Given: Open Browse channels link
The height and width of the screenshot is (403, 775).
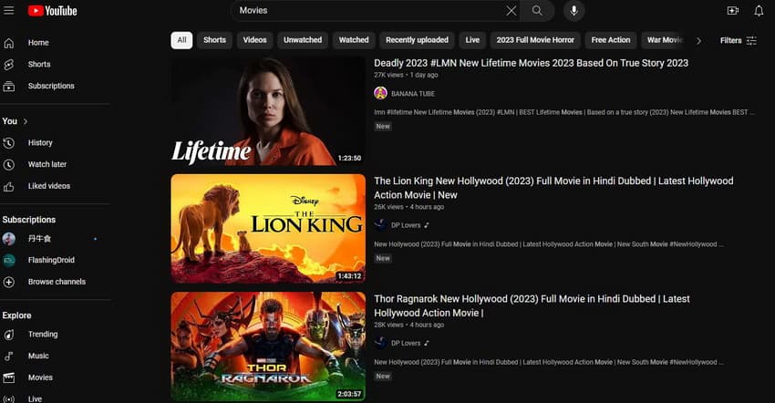Looking at the screenshot, I should tap(55, 282).
